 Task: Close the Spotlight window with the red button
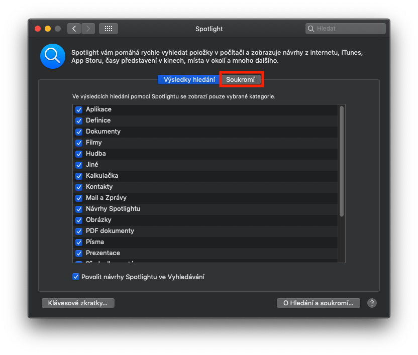38,29
